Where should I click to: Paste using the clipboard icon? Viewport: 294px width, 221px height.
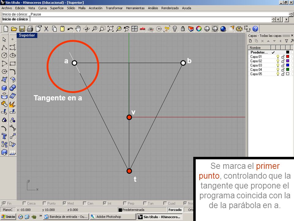(x=62, y=29)
